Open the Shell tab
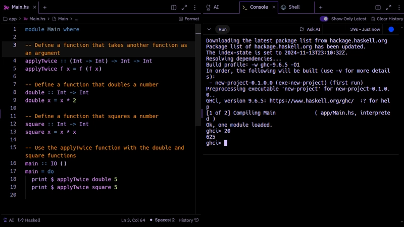 tap(290, 7)
